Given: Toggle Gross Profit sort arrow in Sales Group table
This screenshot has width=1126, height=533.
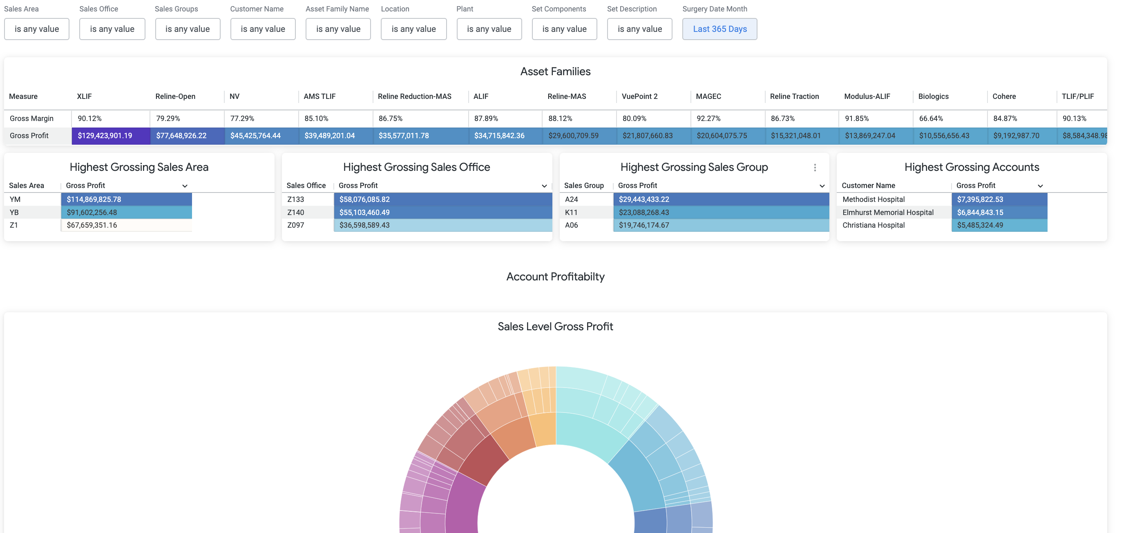Looking at the screenshot, I should click(x=822, y=186).
